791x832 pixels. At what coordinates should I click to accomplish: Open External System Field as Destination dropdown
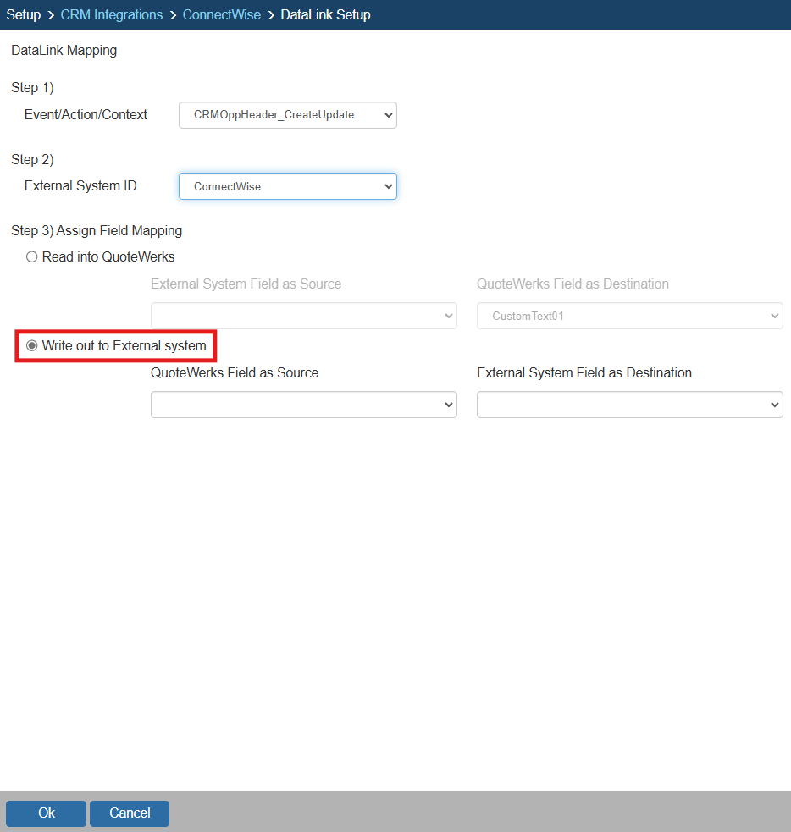629,405
